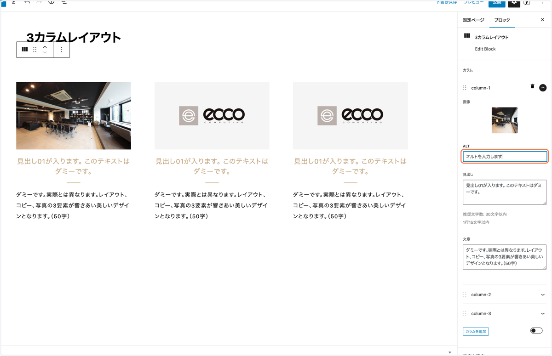The width and height of the screenshot is (552, 356).
Task: Click the 見出し textarea in sidebar
Action: coord(505,192)
